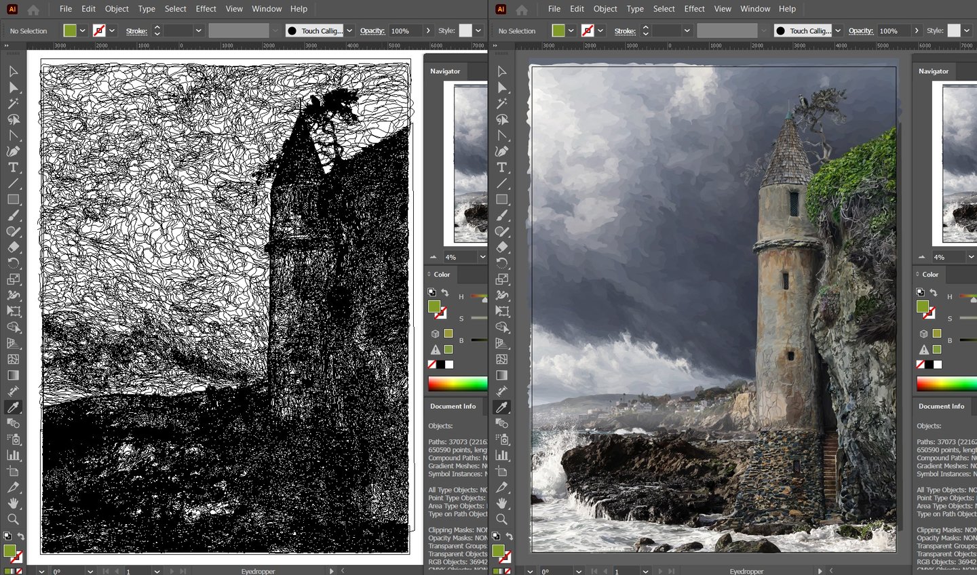The height and width of the screenshot is (575, 977).
Task: Select the Width tool in right window
Action: [501, 295]
